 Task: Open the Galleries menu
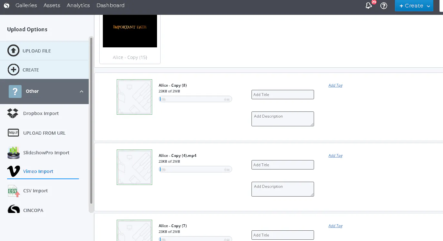[26, 5]
